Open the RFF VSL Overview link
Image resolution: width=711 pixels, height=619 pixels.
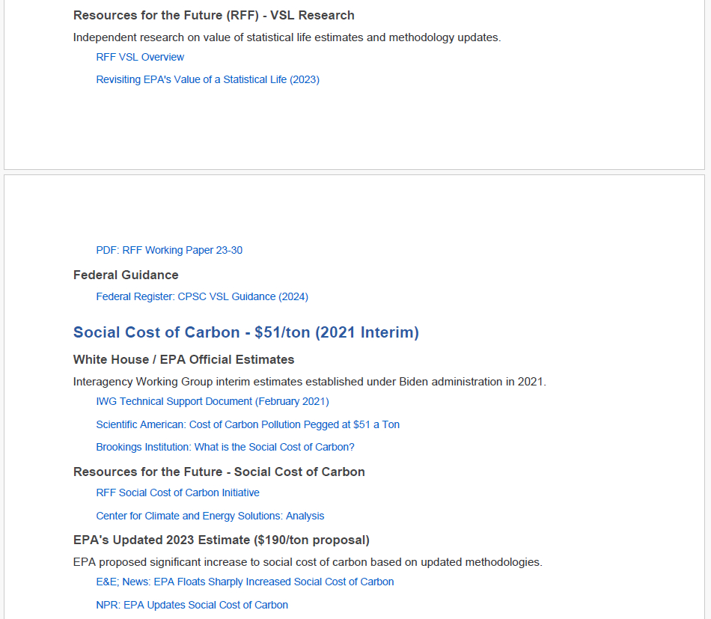[x=140, y=57]
